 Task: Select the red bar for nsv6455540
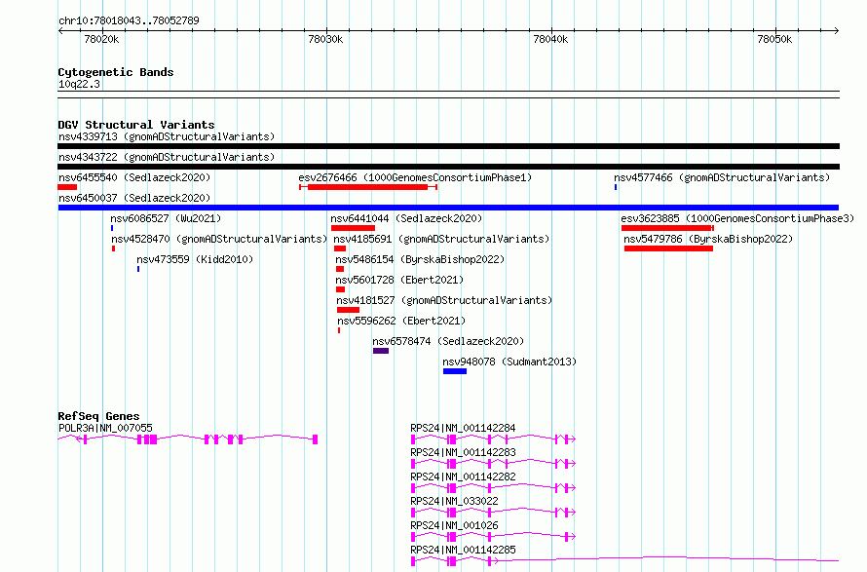[67, 187]
